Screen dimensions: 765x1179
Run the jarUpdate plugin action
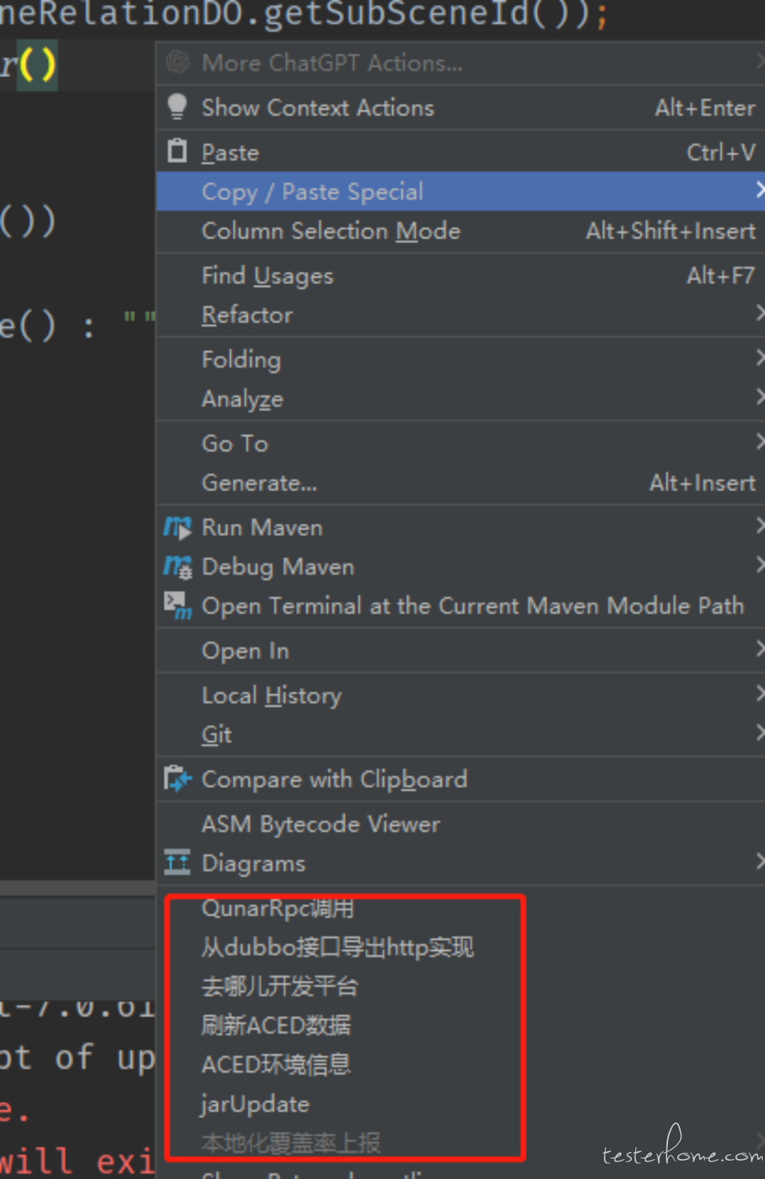(x=255, y=1104)
